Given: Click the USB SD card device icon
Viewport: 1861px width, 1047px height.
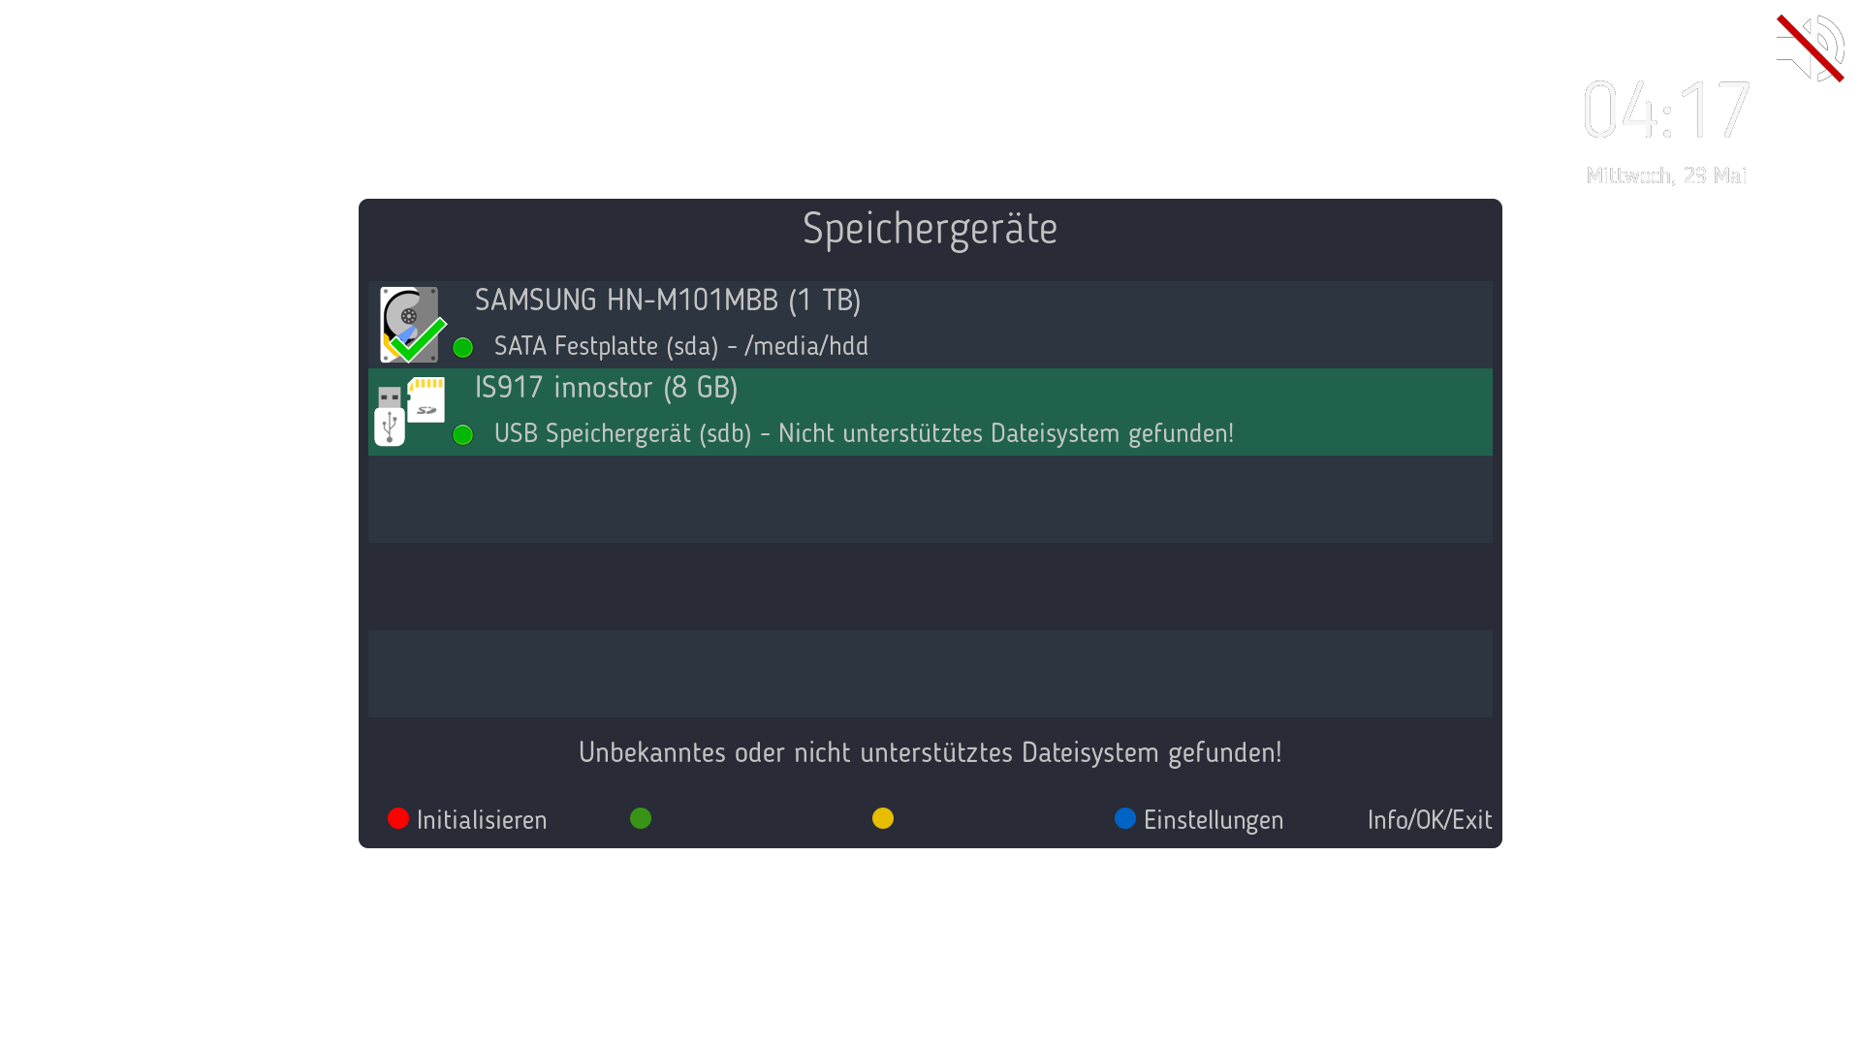Looking at the screenshot, I should (410, 411).
